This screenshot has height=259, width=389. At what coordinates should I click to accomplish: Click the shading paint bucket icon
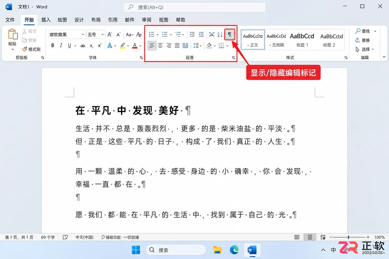click(x=209, y=46)
